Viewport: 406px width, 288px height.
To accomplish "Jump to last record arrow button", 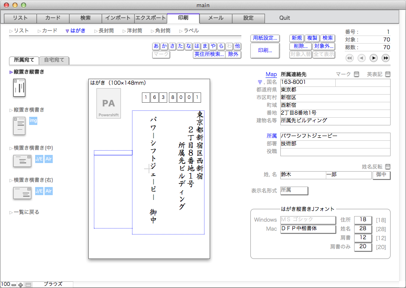I will pos(385,58).
